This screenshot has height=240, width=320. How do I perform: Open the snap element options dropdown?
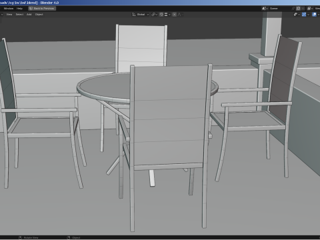coord(167,15)
